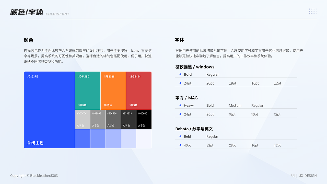Click the 40pt size under Roboto

pos(188,145)
